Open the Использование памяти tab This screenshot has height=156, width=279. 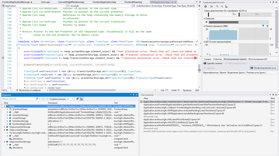[235, 59]
